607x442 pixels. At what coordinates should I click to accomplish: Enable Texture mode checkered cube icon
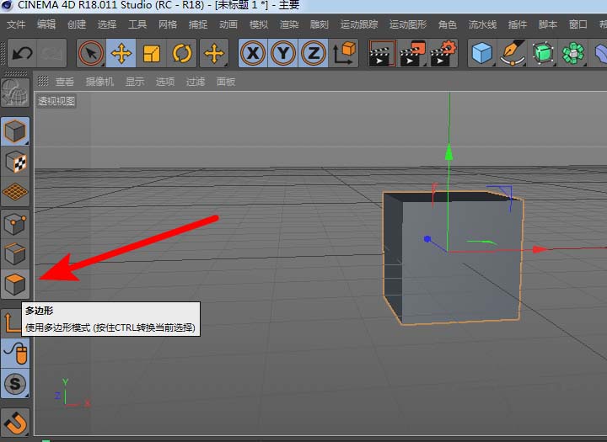[15, 162]
